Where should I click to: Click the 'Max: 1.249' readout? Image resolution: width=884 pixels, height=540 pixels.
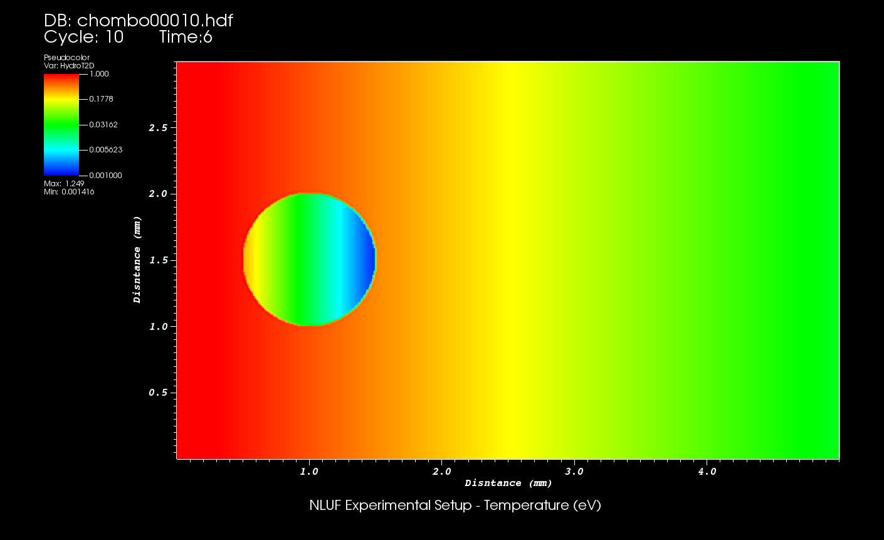click(x=64, y=184)
